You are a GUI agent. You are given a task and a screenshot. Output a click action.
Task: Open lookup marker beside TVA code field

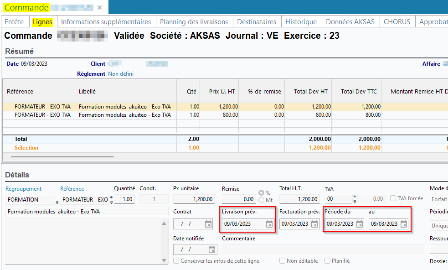[x=355, y=202]
